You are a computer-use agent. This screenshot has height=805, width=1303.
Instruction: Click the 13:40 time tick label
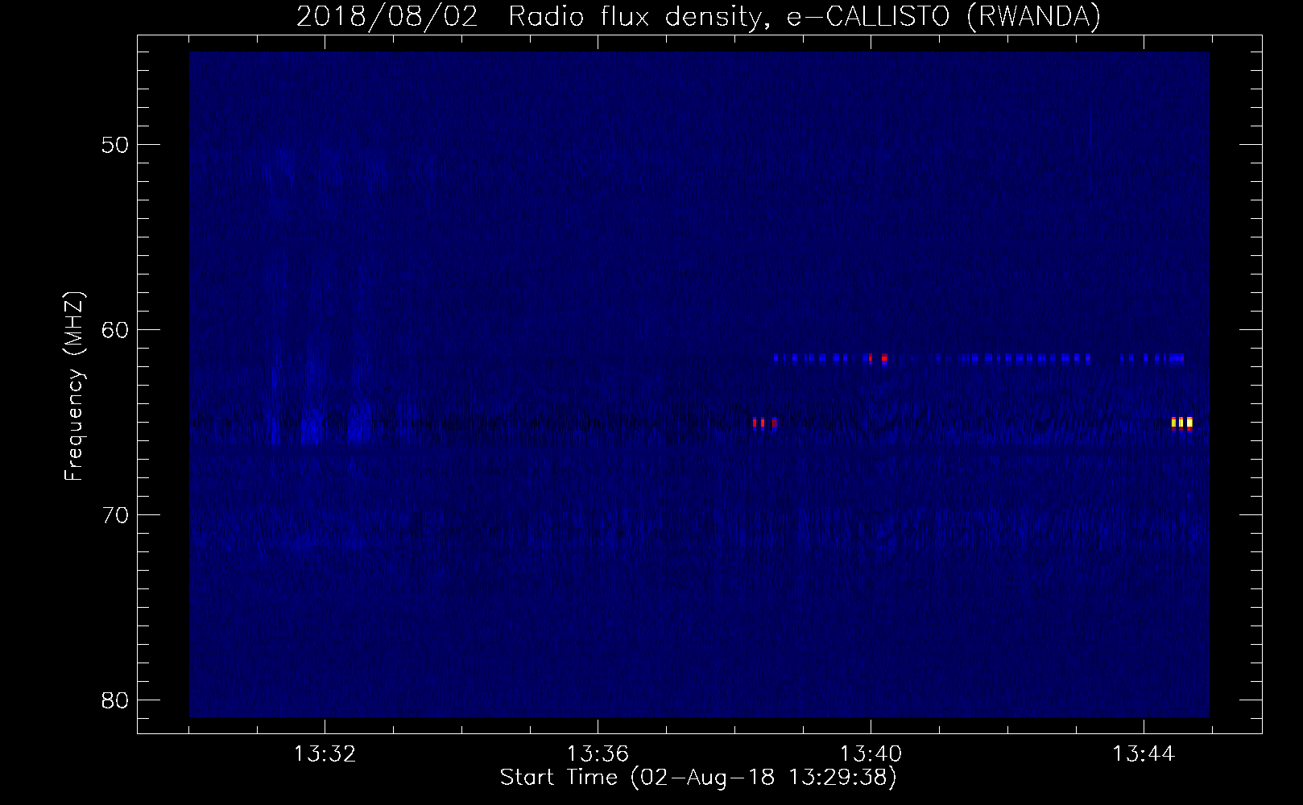(871, 754)
